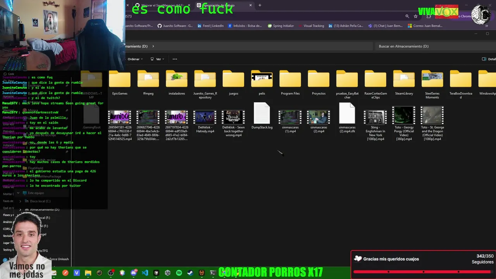Select Dethklok - Sewn back together wrong.mp4
Screen dimensions: 496x279
click(233, 123)
